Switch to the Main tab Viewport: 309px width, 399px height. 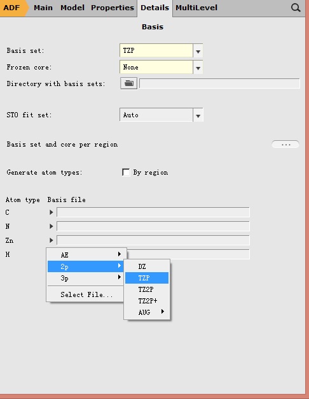click(x=43, y=8)
